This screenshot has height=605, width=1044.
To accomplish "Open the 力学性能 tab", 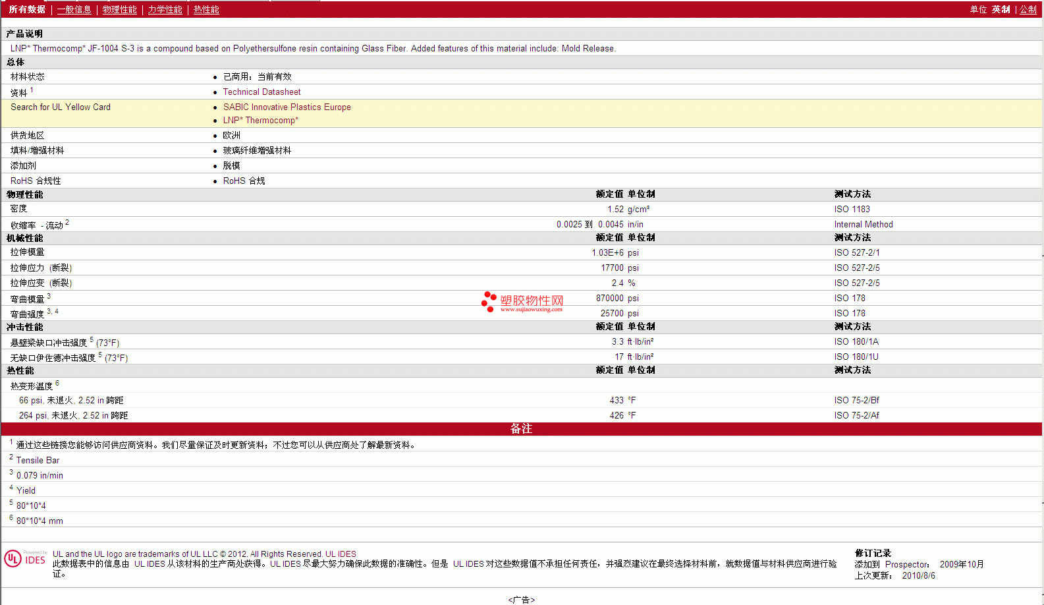I will (x=165, y=9).
